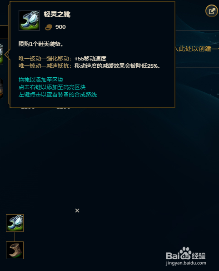Image resolution: width=219 pixels, height=271 pixels.
Task: Select basic Boots in build tree
Action: pyautogui.click(x=15, y=250)
